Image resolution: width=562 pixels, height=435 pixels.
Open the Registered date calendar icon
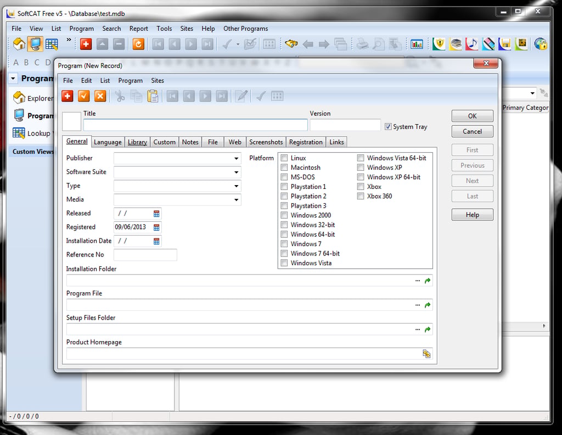tap(156, 227)
